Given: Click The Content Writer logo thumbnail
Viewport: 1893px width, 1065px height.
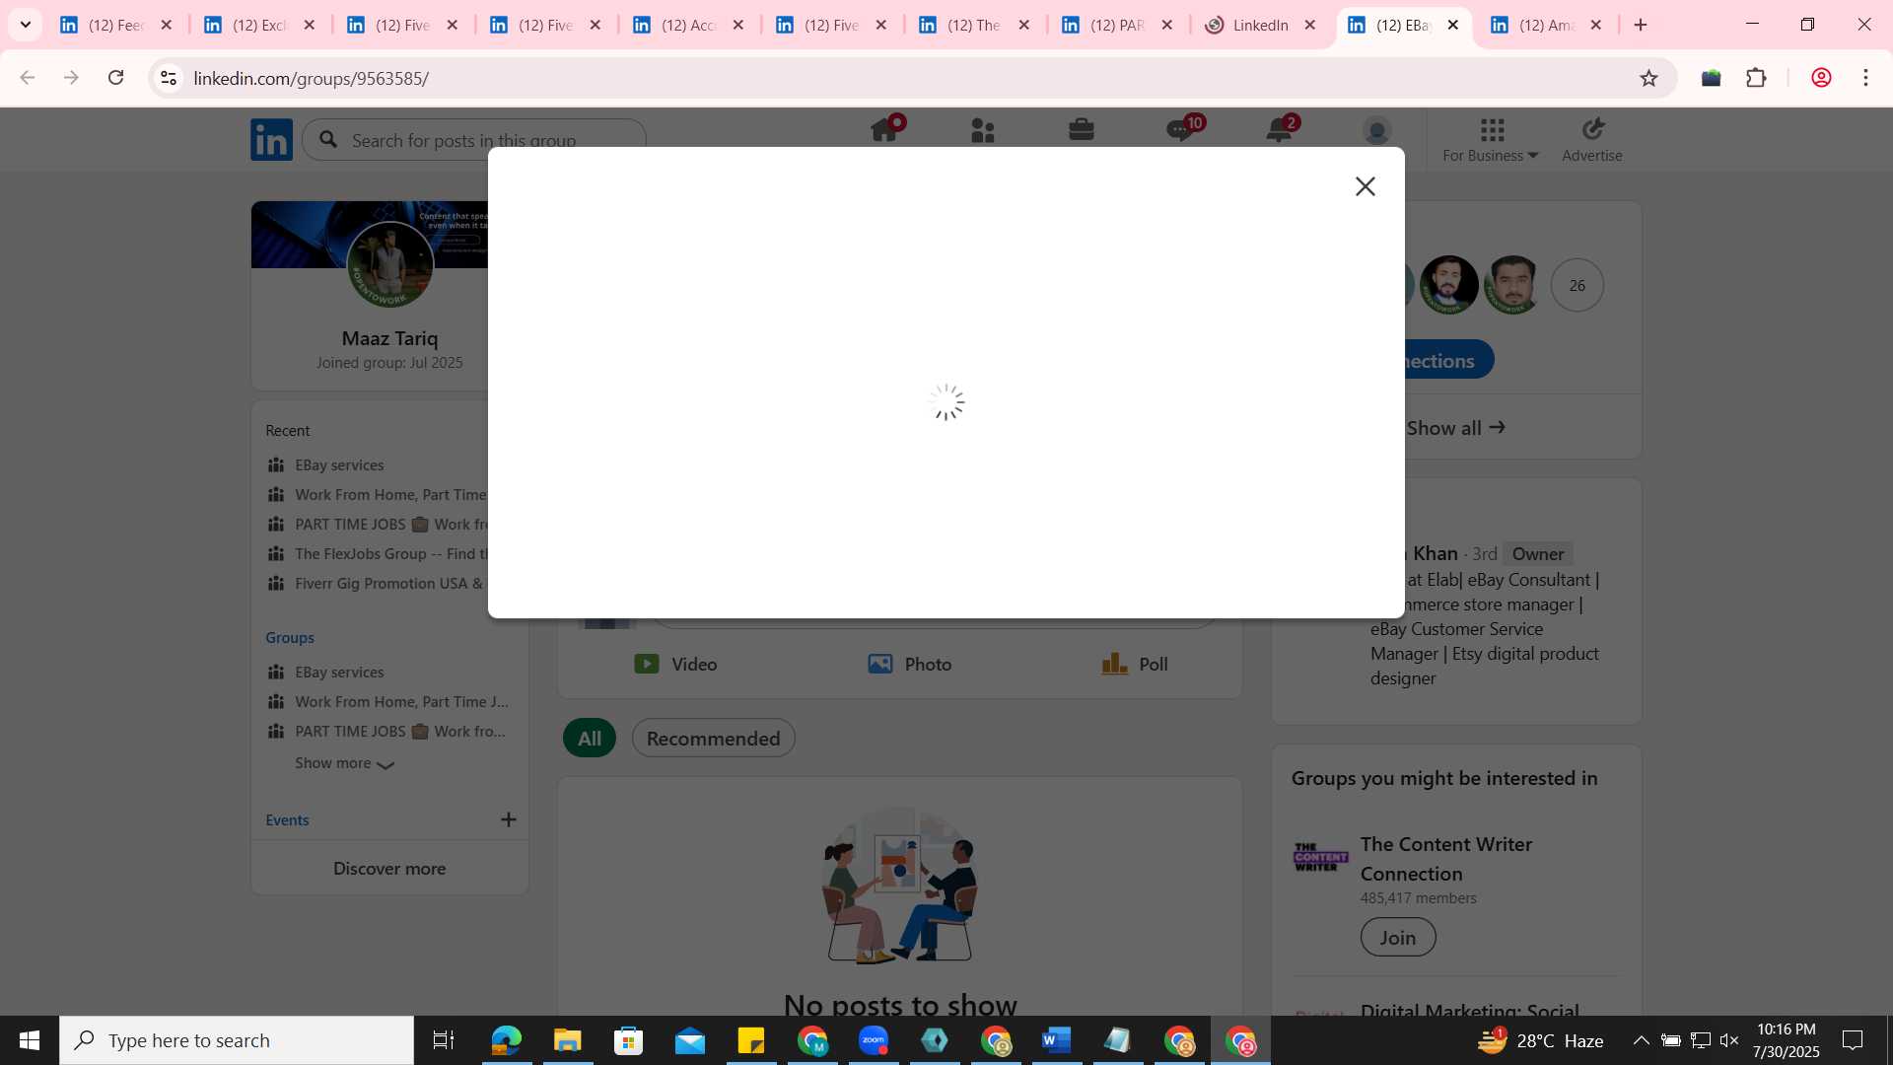Looking at the screenshot, I should pyautogui.click(x=1321, y=857).
